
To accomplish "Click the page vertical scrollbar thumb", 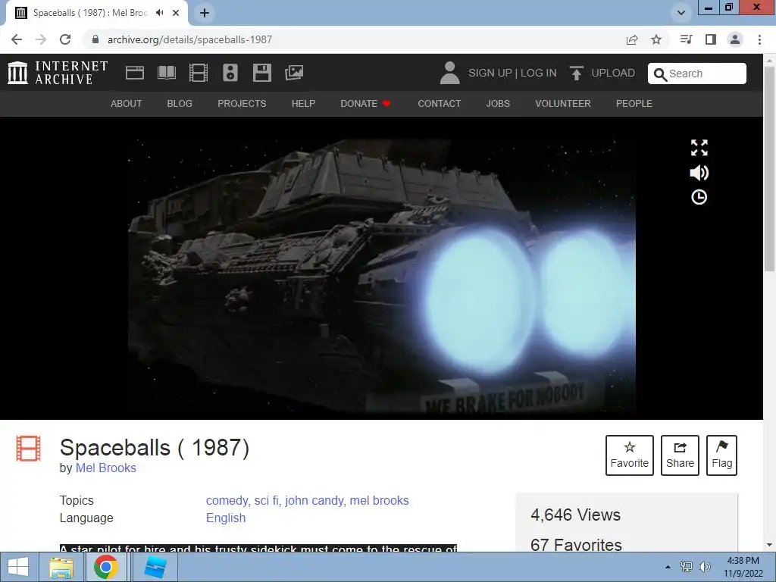I will 769,168.
